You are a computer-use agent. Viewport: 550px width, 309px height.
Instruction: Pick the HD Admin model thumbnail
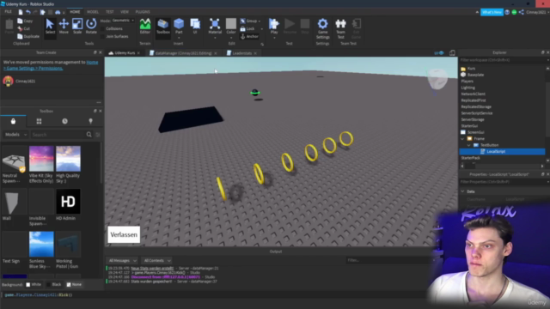(68, 202)
